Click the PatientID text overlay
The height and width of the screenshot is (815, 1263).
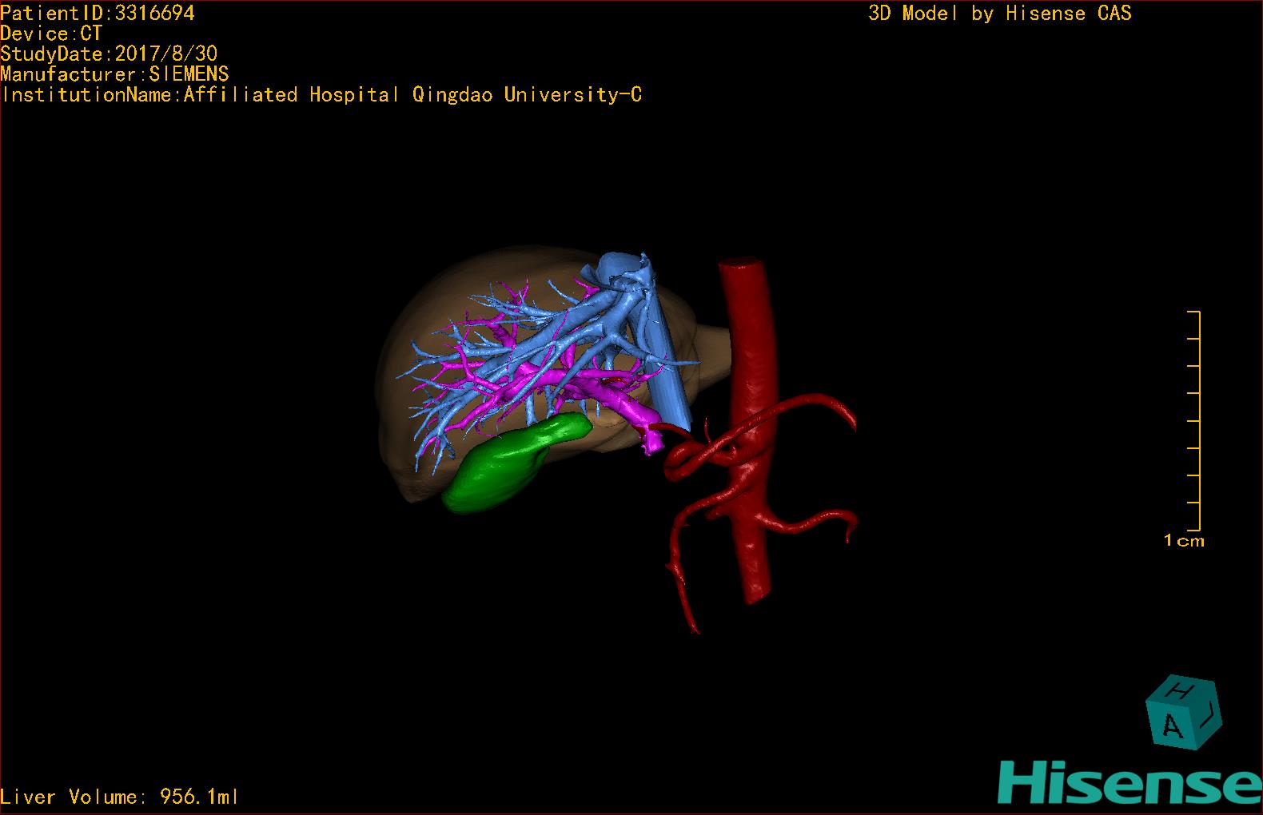coord(98,13)
